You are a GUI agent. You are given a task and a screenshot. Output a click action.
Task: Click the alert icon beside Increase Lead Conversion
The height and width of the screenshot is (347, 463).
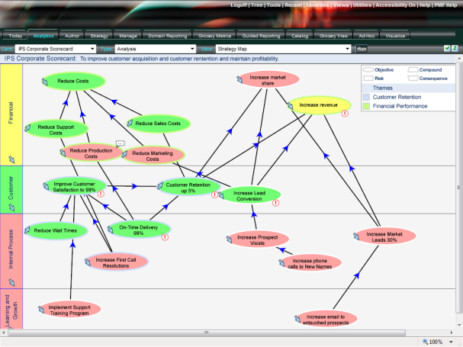click(276, 203)
